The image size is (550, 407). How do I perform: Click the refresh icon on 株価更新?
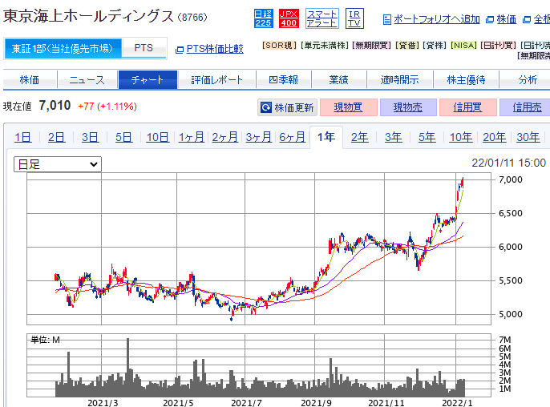point(266,107)
